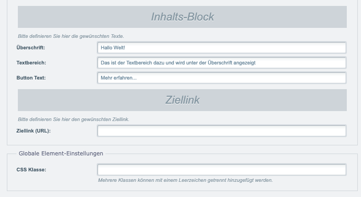361x197 pixels.
Task: Click the Ziellink section header banner
Action: (182, 100)
